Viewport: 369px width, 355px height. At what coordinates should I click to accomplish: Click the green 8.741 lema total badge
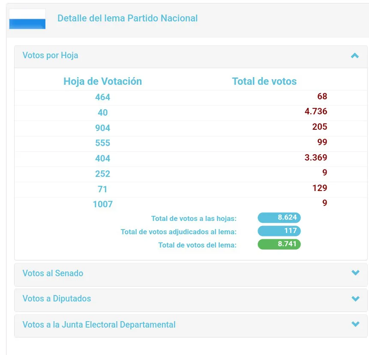click(279, 245)
